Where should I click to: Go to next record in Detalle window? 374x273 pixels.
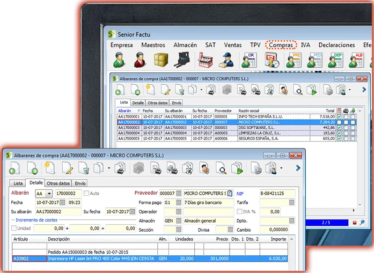pyautogui.click(x=32, y=168)
